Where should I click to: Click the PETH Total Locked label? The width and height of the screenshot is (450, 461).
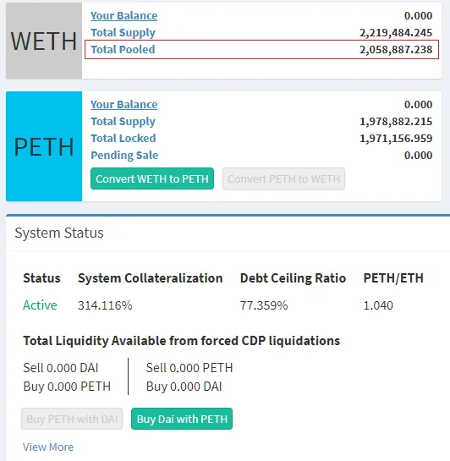(123, 138)
